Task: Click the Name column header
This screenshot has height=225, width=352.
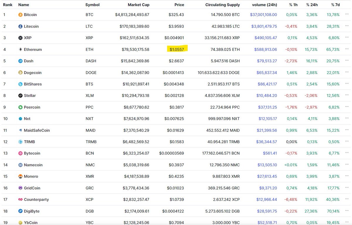Action: (23, 5)
